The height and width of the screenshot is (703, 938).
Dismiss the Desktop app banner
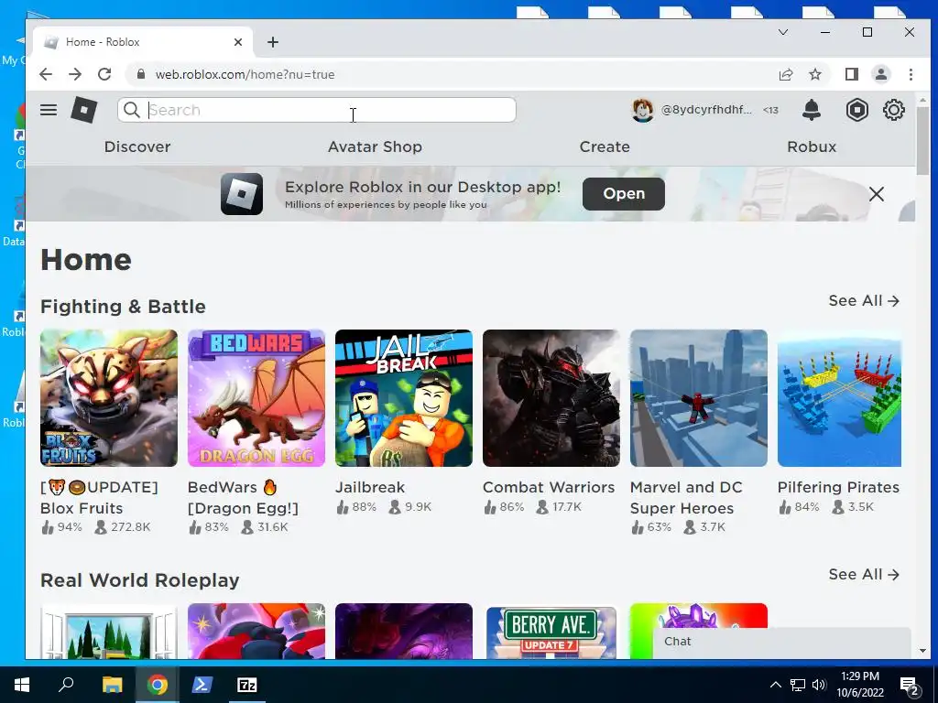click(x=877, y=194)
